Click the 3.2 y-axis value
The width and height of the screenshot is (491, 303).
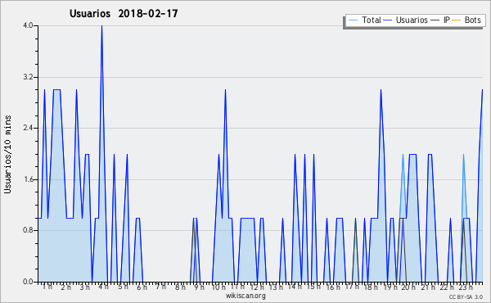point(28,77)
